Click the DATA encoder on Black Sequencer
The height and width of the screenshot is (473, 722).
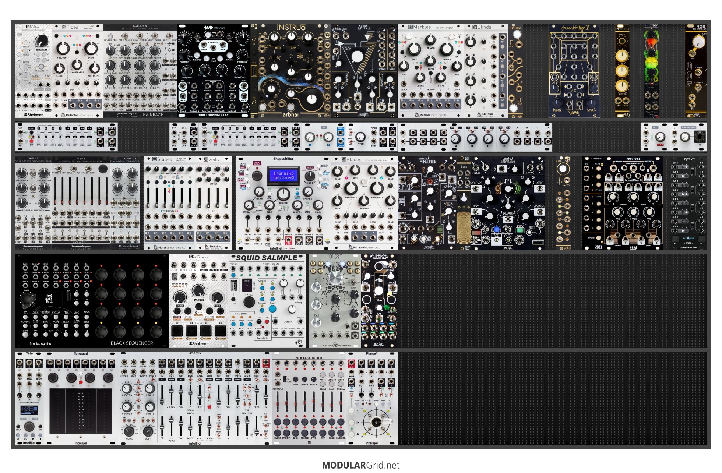27,300
